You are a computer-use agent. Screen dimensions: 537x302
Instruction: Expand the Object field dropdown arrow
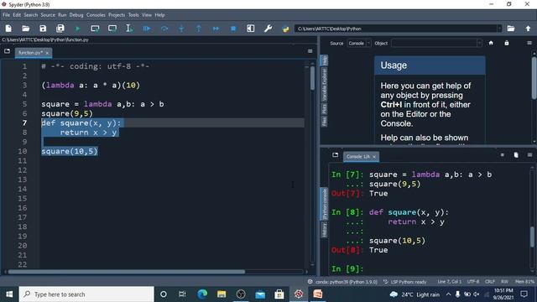coord(479,43)
